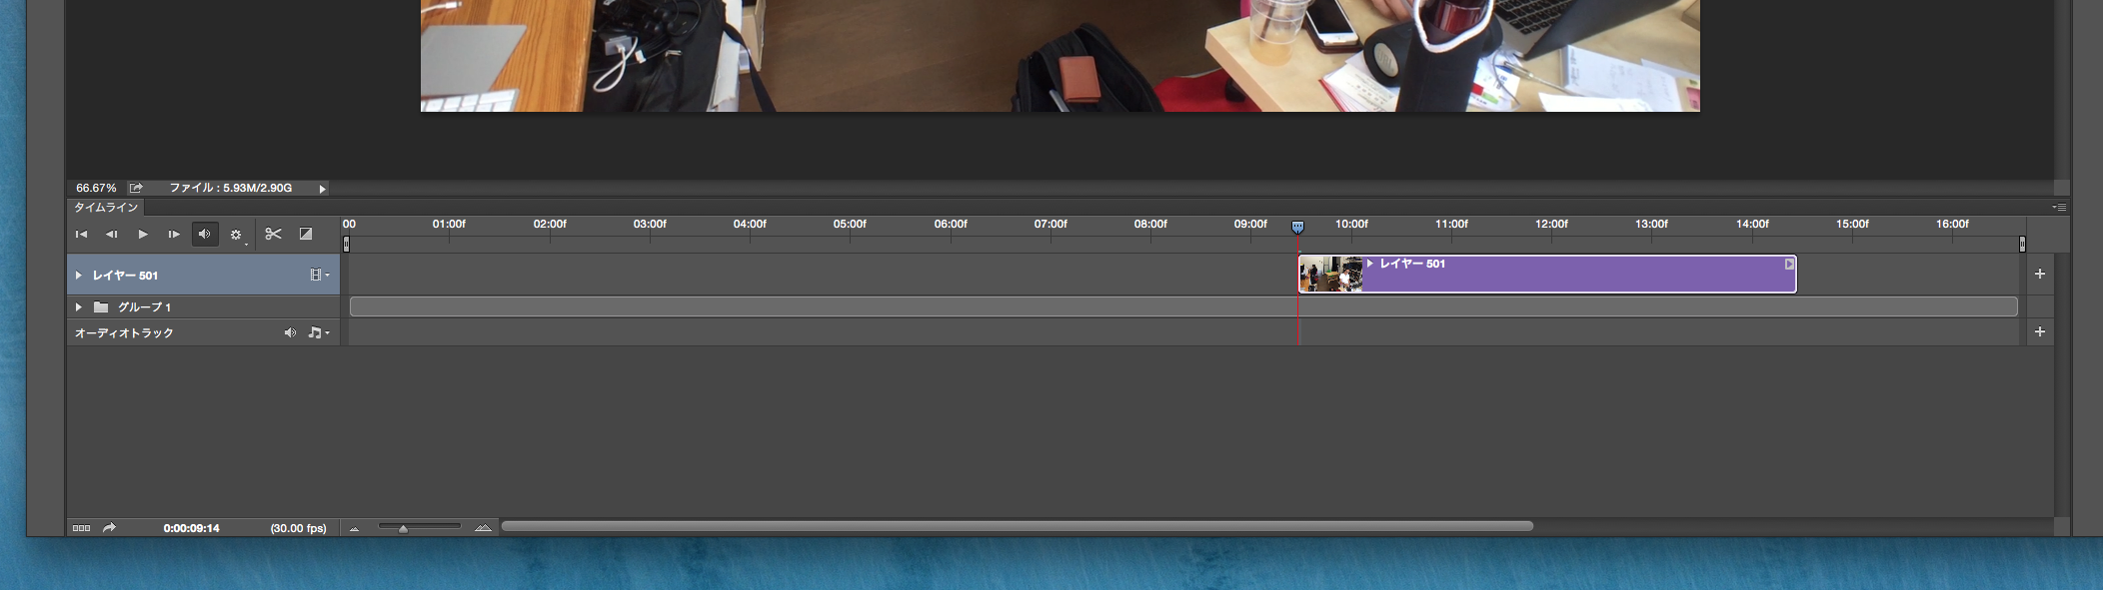Zoom out timeline small mountains icon

click(354, 529)
